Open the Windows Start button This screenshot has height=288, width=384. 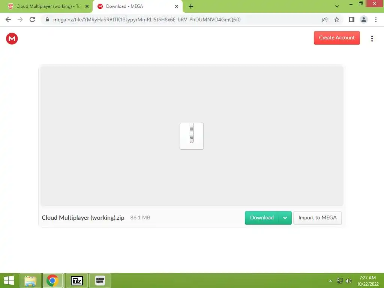coord(9,280)
